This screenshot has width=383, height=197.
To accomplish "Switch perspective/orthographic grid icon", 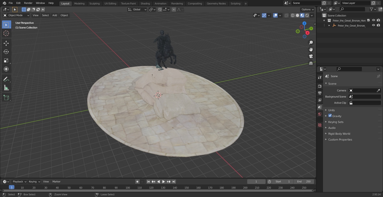I will click(x=311, y=63).
